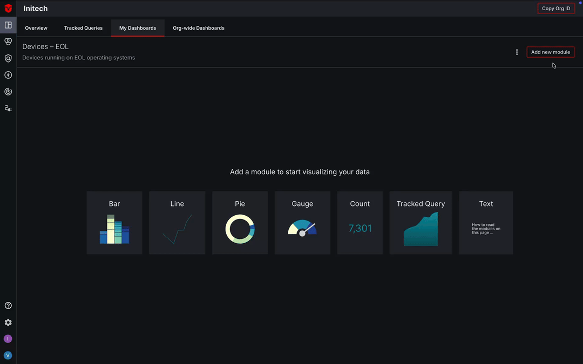The height and width of the screenshot is (364, 583).
Task: Open the Dashboards panel via the grid icon
Action: 8,25
